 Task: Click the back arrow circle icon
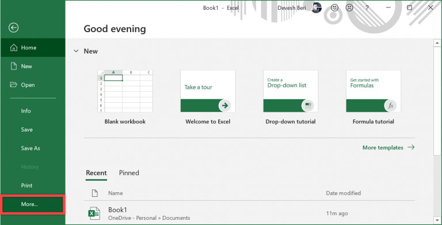click(x=14, y=28)
